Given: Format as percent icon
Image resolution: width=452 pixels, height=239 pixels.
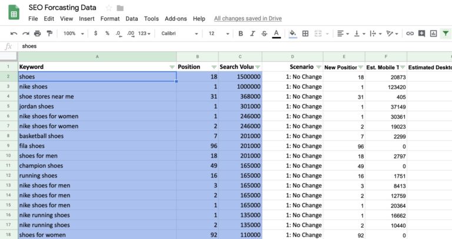Looking at the screenshot, I should coord(107,33).
